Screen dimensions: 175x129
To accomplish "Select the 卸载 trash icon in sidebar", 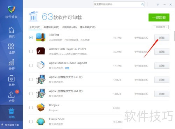I will (12, 111).
